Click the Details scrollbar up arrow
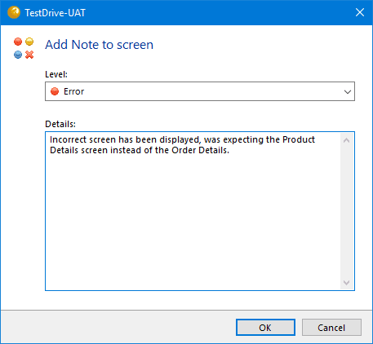The height and width of the screenshot is (344, 373). click(347, 140)
